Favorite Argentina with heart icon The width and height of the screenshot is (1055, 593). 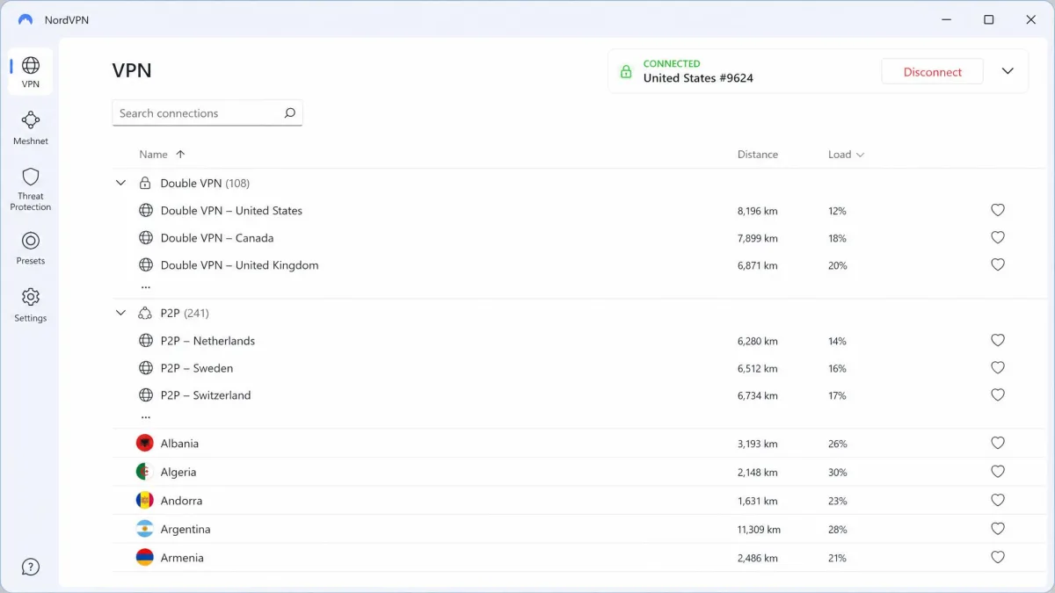998,529
